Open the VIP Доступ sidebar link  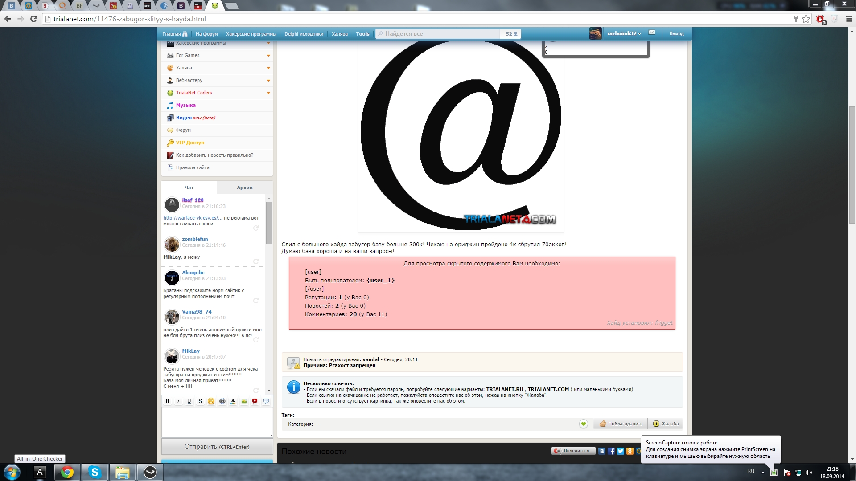[190, 143]
